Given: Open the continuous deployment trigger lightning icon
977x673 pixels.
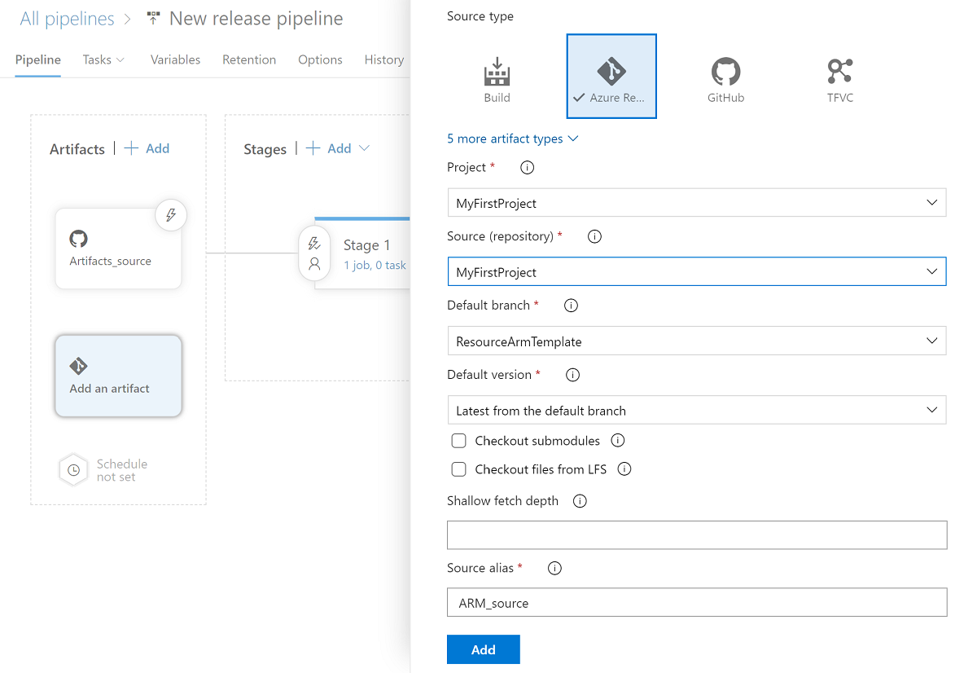Looking at the screenshot, I should click(x=171, y=215).
